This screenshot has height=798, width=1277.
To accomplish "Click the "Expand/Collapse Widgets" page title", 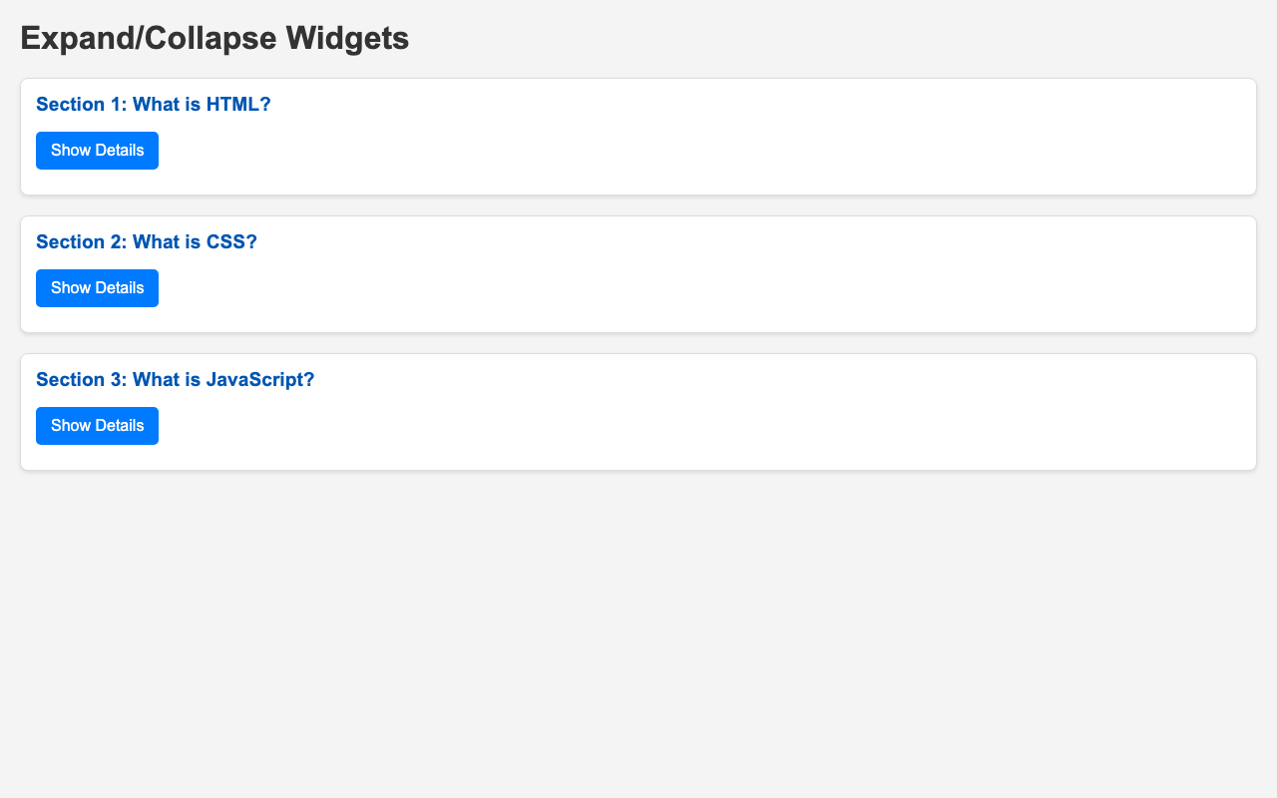I will (x=214, y=38).
